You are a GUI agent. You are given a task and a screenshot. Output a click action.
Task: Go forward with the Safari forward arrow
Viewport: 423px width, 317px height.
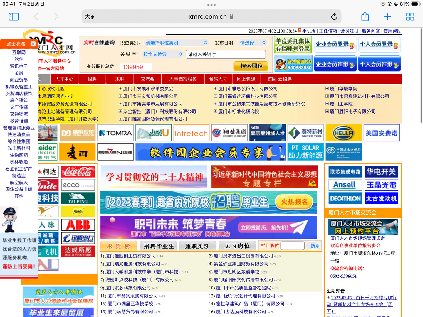pos(56,17)
